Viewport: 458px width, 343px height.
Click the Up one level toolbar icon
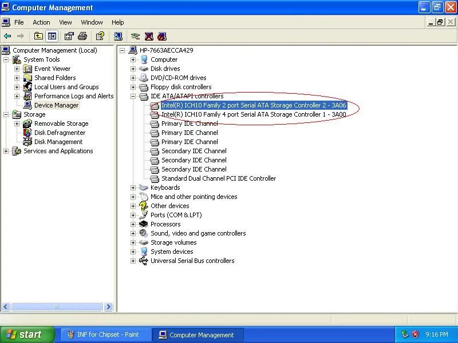(38, 36)
